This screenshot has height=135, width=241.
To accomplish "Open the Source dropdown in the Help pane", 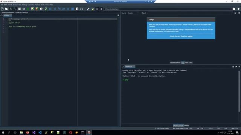I will pyautogui.click(x=133, y=13).
